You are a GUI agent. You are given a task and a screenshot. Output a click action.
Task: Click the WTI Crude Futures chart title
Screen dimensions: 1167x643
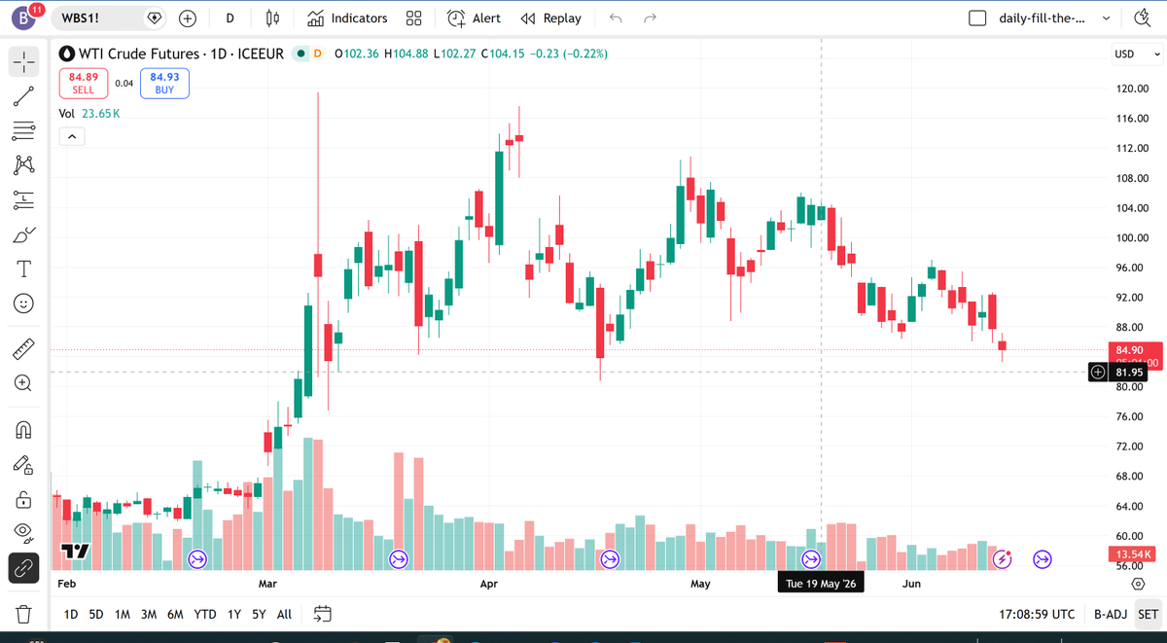pos(182,54)
